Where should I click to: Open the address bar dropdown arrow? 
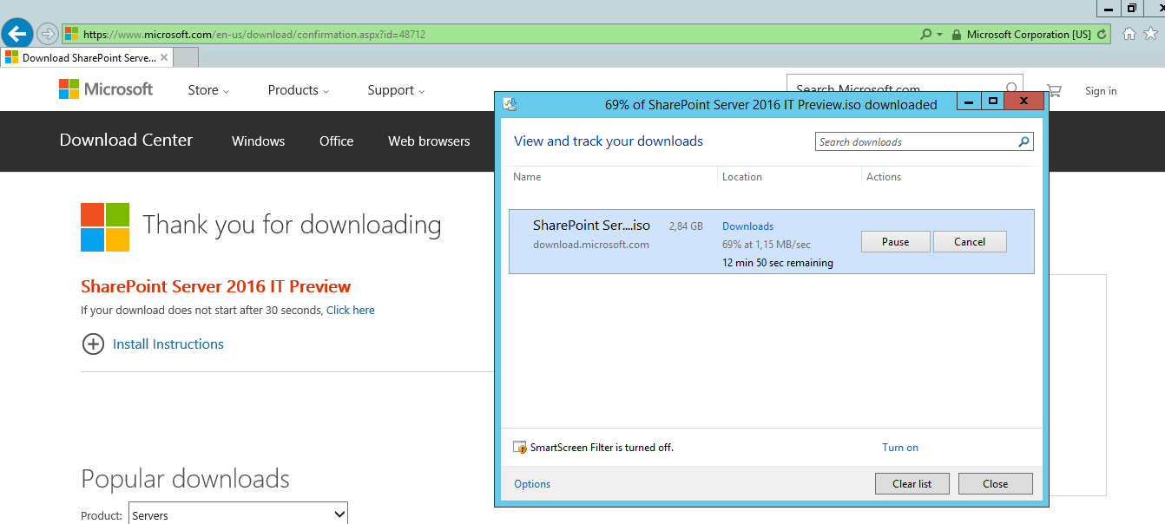point(939,35)
